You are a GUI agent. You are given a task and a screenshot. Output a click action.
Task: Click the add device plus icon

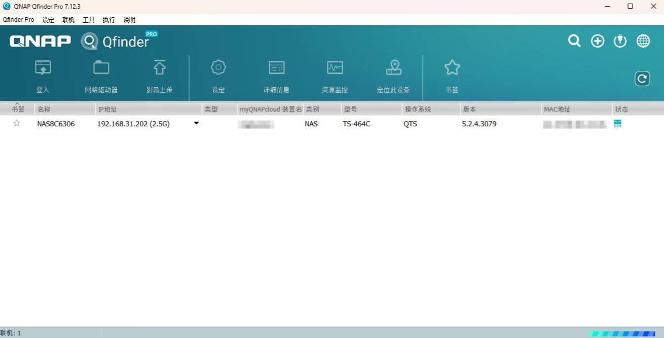[x=598, y=41]
